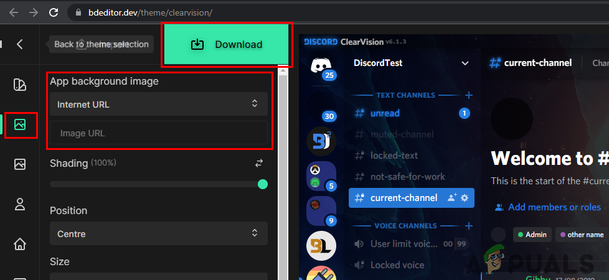Select the rainbow plug server icon
Viewport: 609px width, 280px height.
321,273
